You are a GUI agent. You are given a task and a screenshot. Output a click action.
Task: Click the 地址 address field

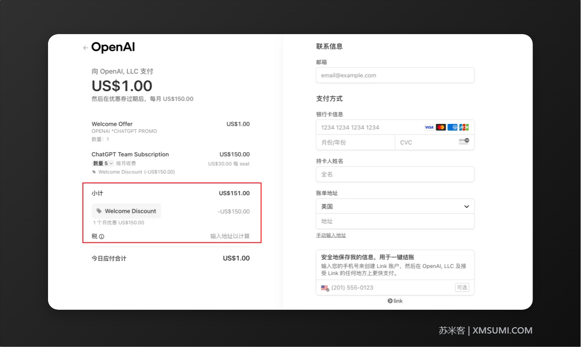[x=395, y=221]
